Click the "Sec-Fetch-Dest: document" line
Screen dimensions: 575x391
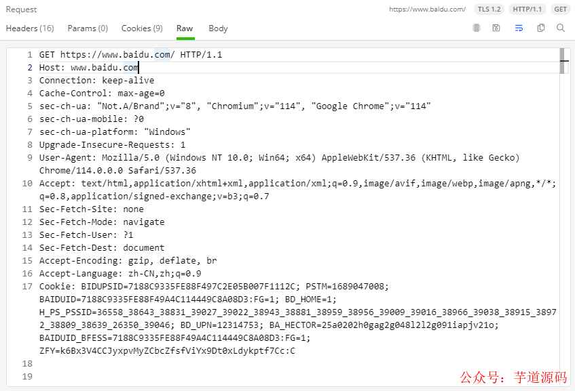(x=102, y=247)
